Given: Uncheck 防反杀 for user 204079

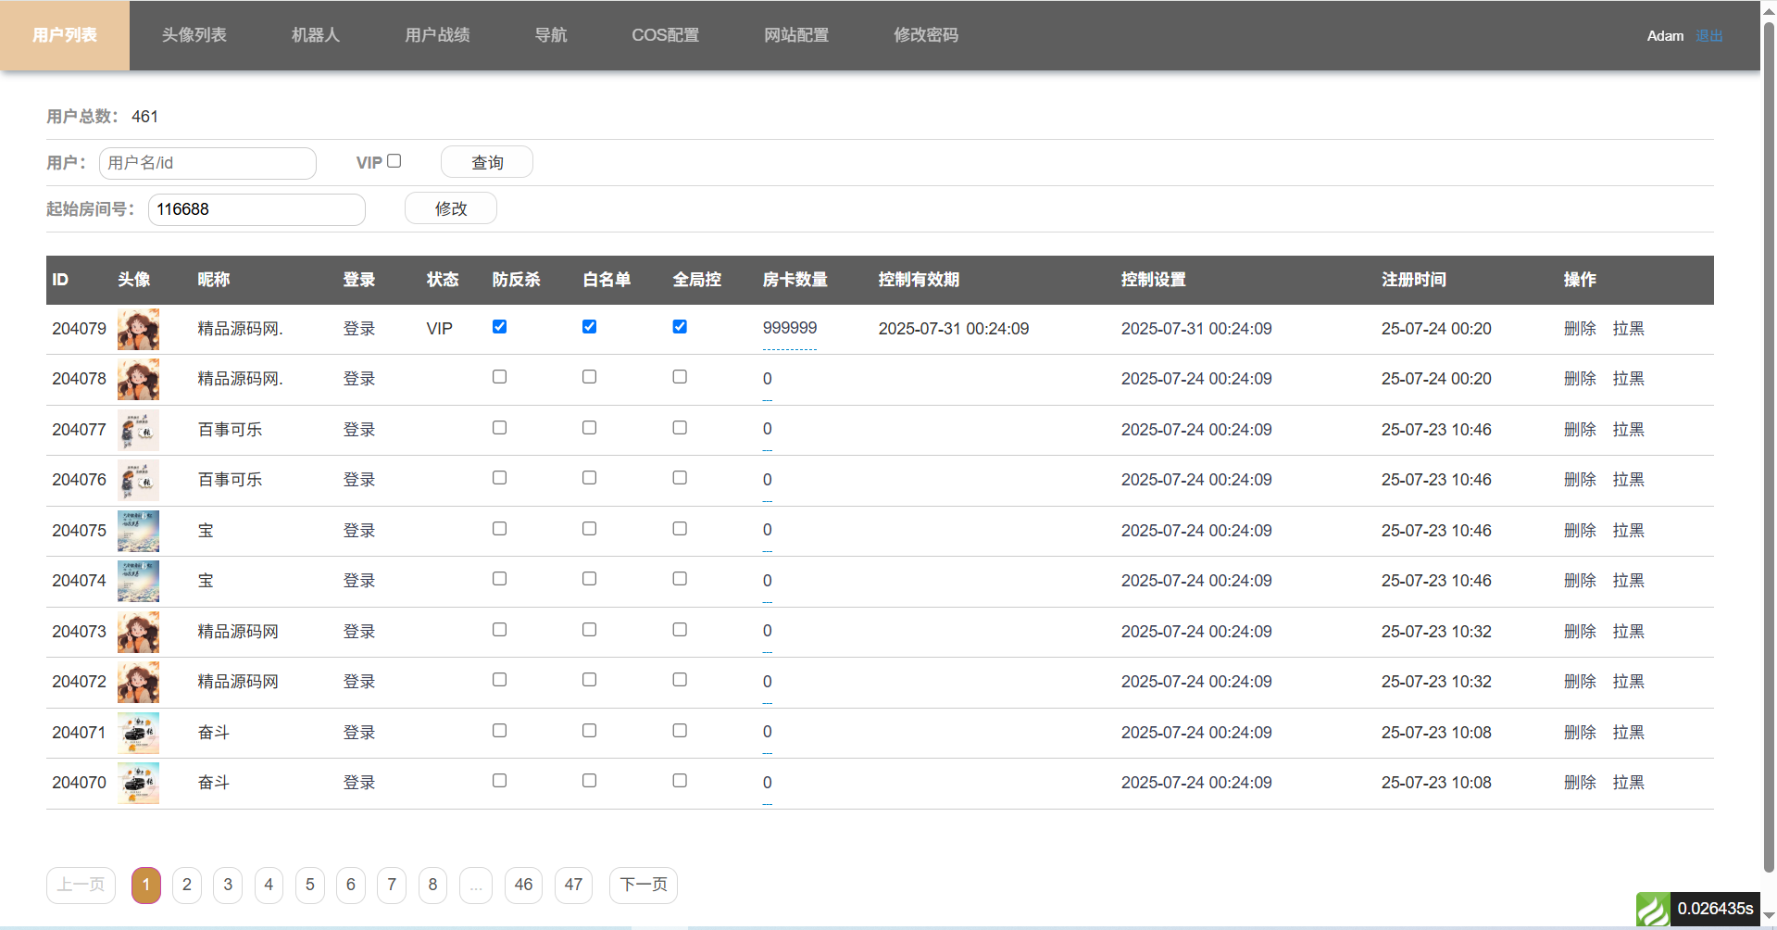Looking at the screenshot, I should click(499, 327).
